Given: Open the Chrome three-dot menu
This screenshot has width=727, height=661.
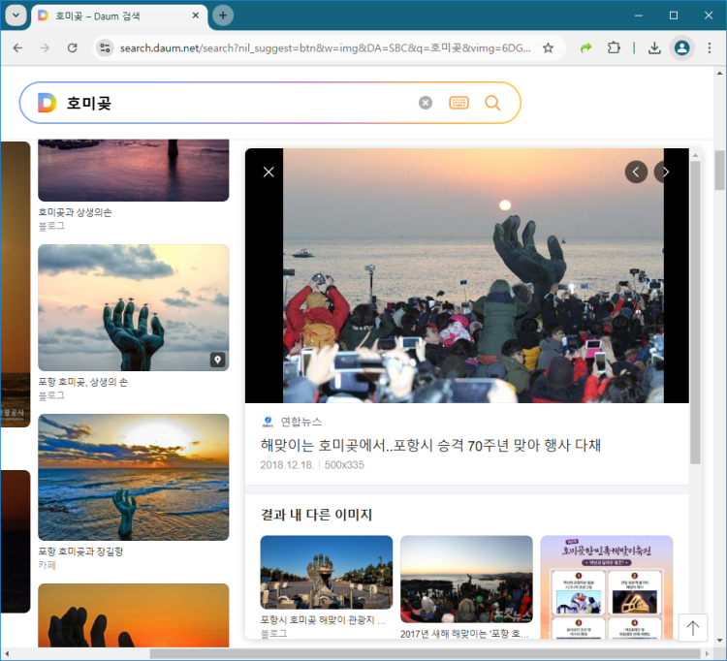Looking at the screenshot, I should tap(709, 47).
